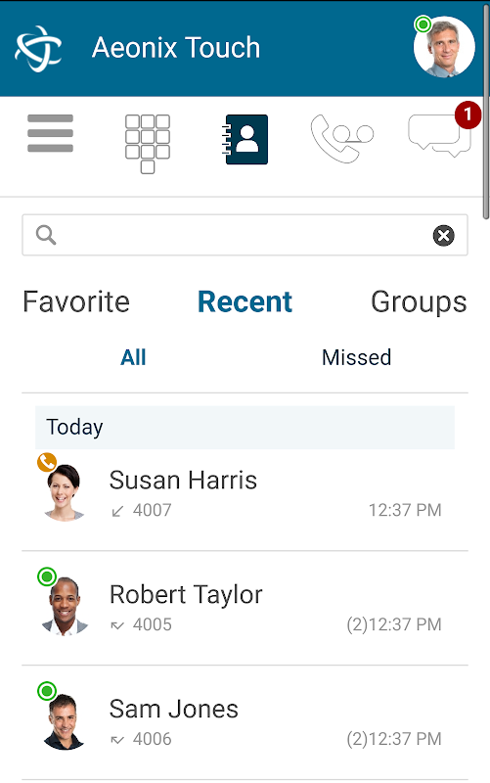The image size is (490, 783).
Task: Open Sam Jones's avatar
Action: (64, 721)
